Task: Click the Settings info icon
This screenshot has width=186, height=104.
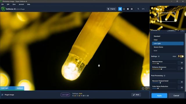Action: coord(159,56)
